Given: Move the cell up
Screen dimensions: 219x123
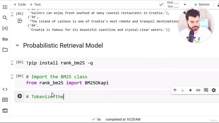Looking at the screenshot, I should (x=175, y=90).
